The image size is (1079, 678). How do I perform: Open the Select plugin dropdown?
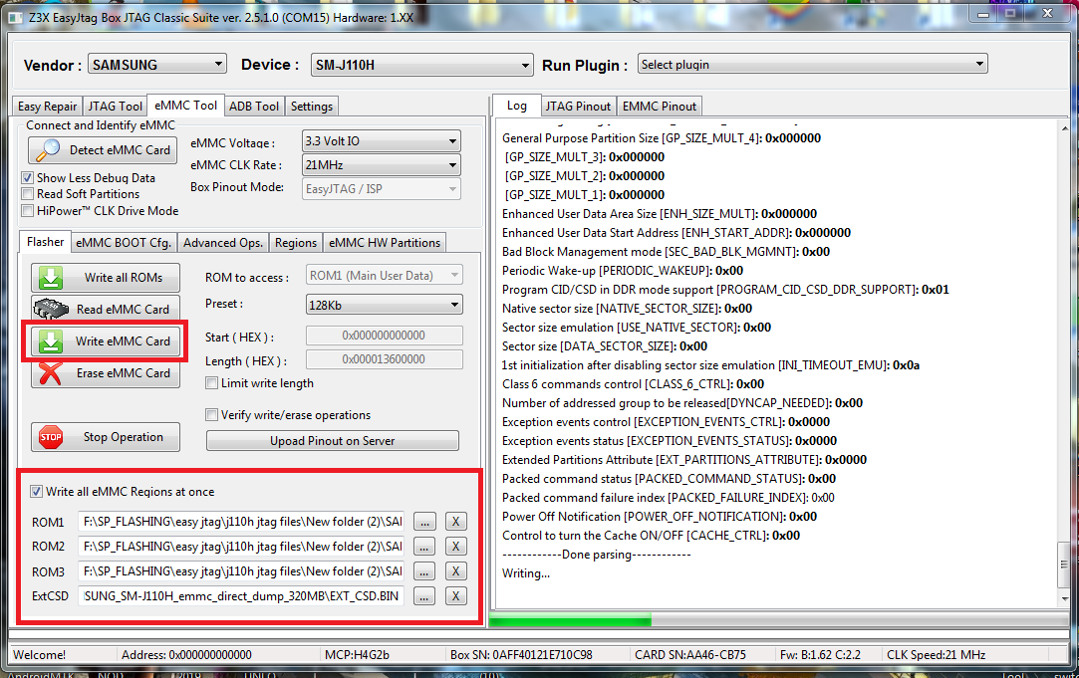click(x=813, y=64)
